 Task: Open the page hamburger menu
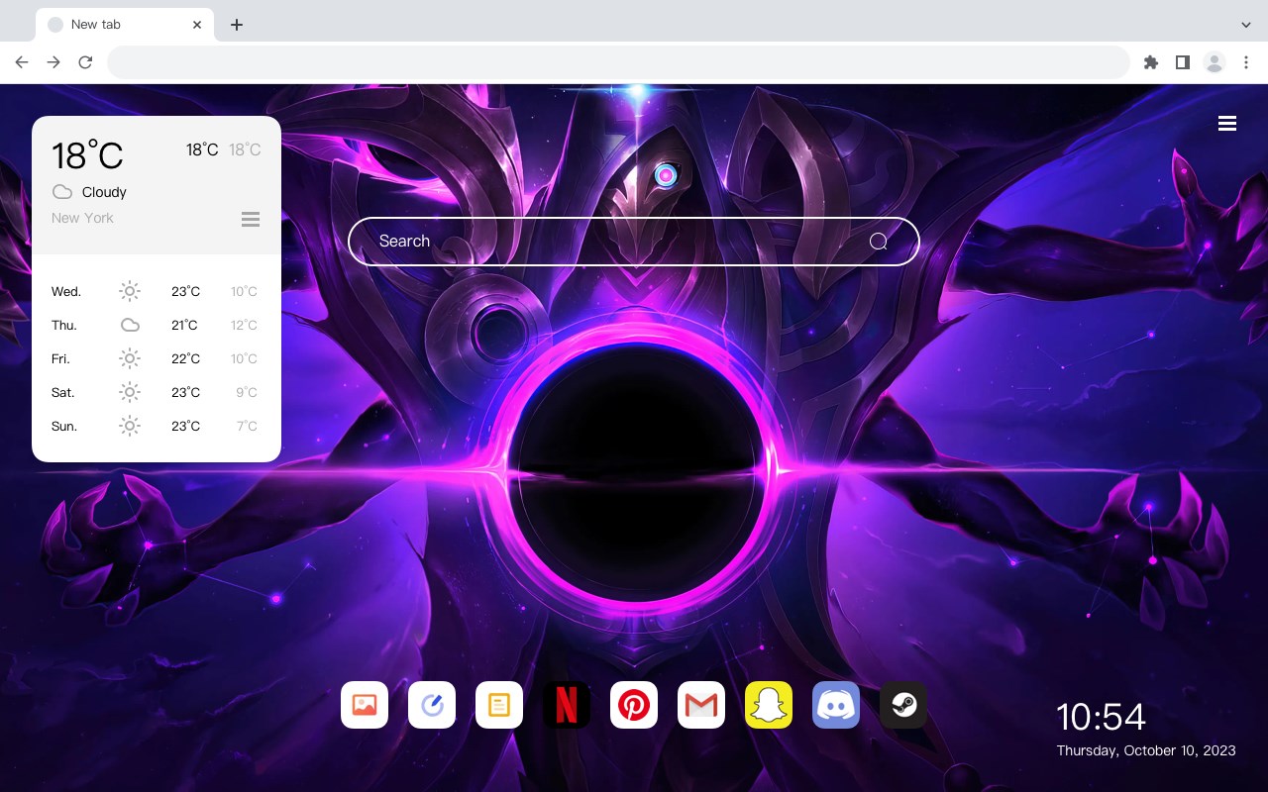(x=1227, y=124)
